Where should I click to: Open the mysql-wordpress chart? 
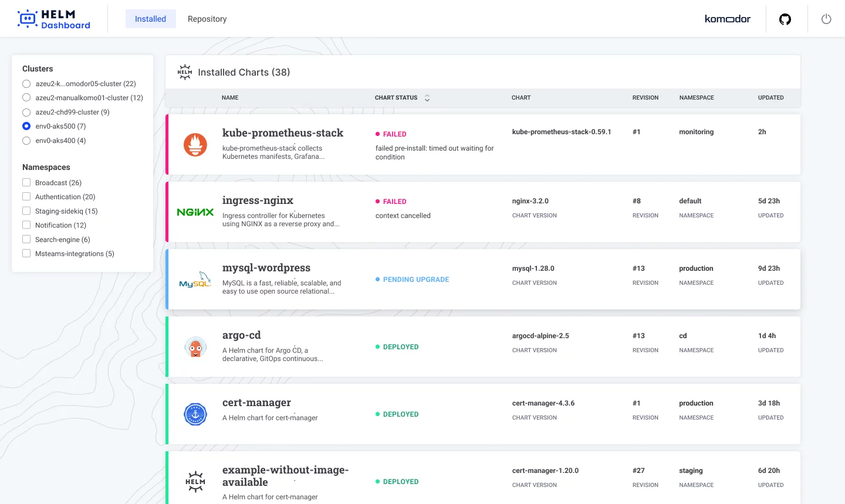pos(266,268)
